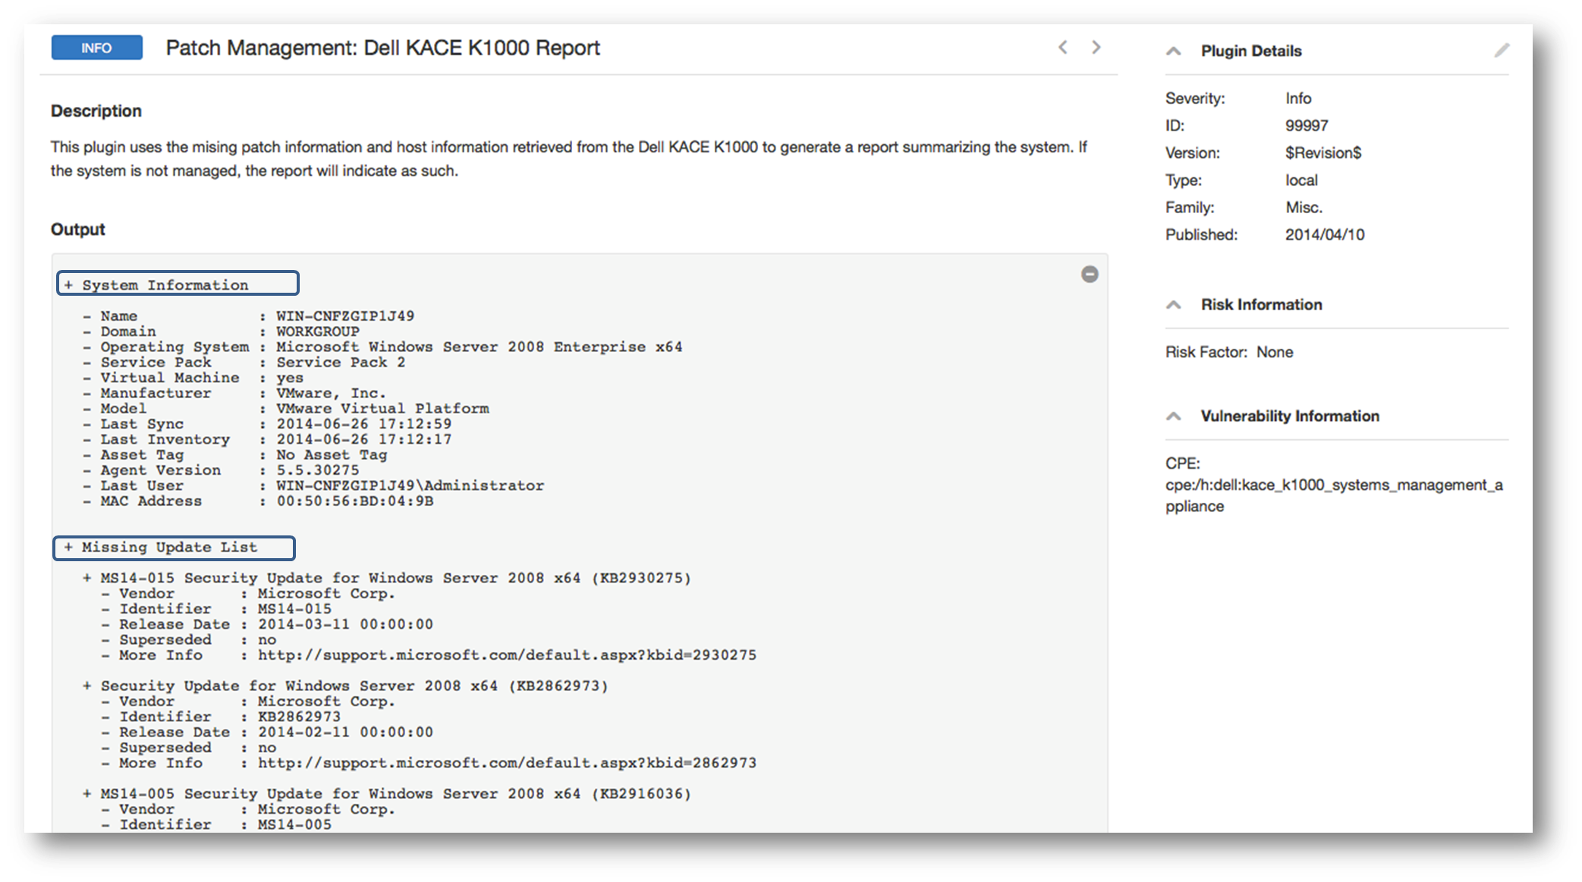
Task: Go to next plugin with right arrow
Action: (x=1096, y=47)
